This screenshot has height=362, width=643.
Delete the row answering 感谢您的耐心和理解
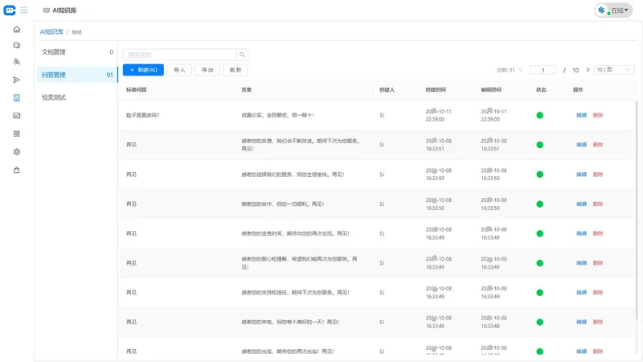598,263
